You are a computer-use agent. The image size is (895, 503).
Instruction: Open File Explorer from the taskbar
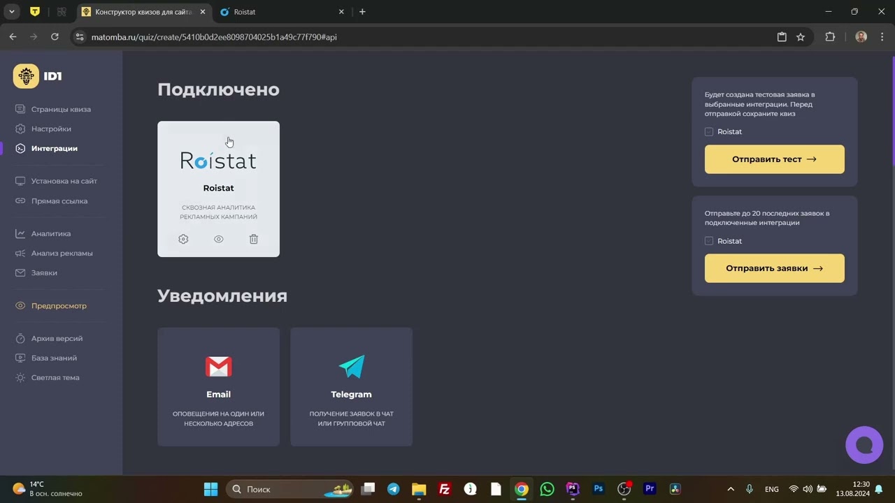pyautogui.click(x=419, y=489)
